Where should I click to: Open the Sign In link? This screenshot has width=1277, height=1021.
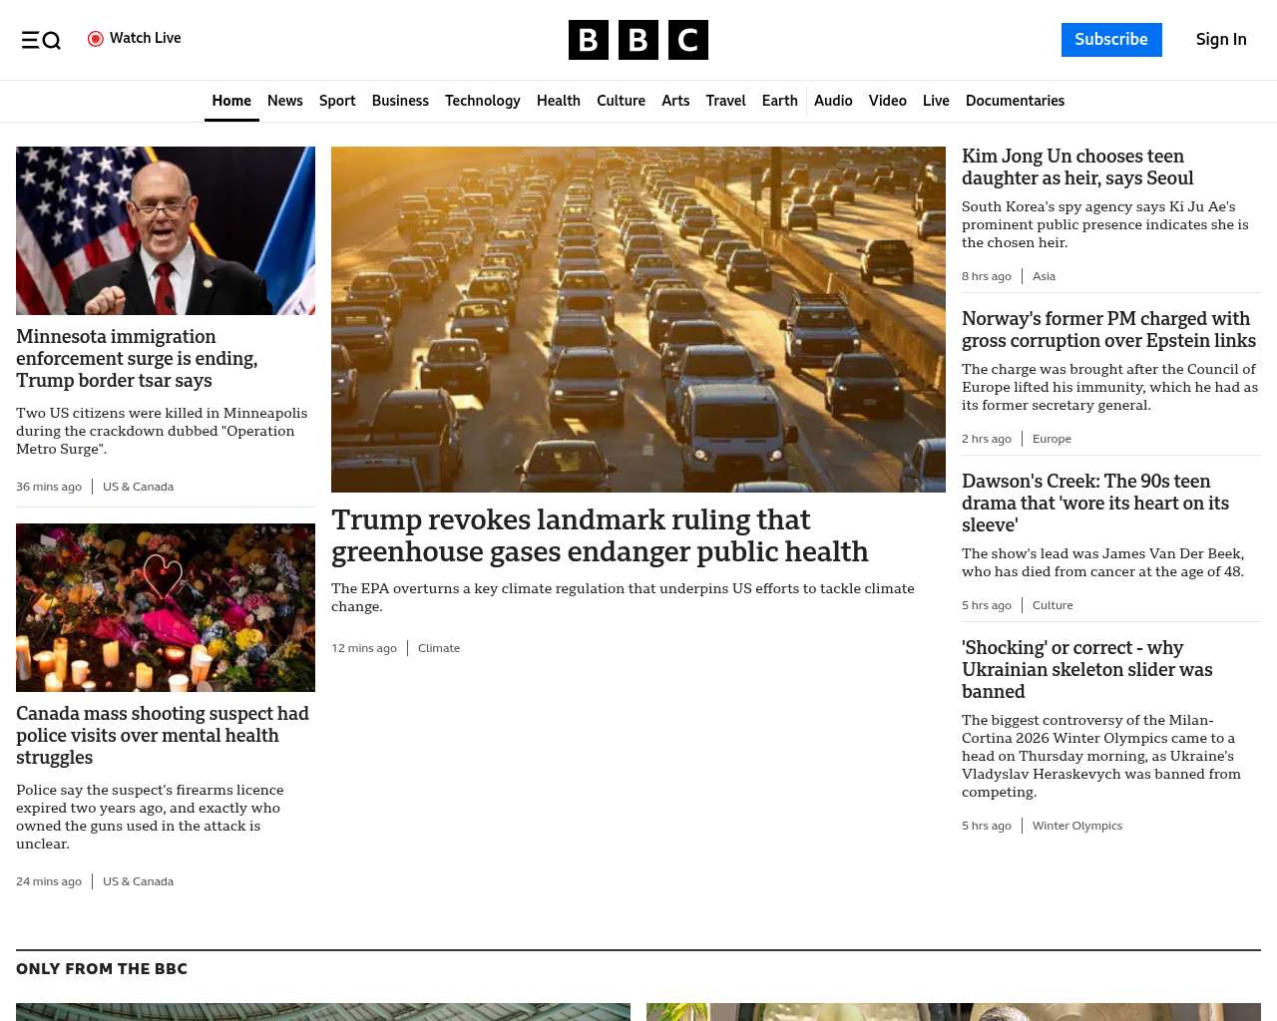[x=1221, y=40]
